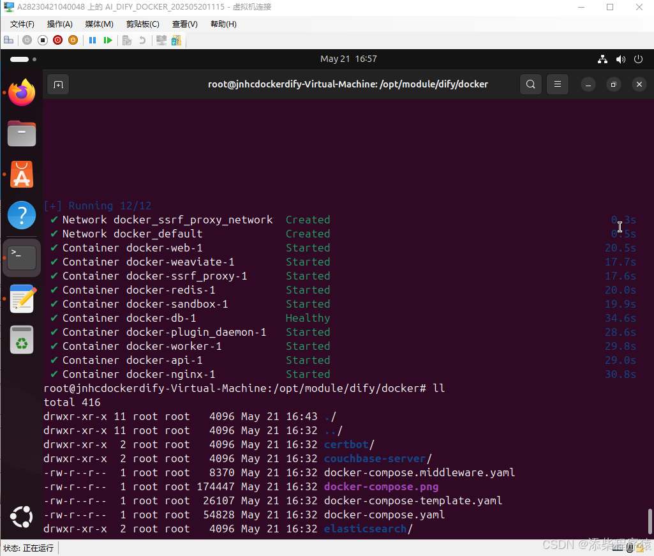Open the Trash in the dock
This screenshot has height=556, width=654.
[x=22, y=340]
